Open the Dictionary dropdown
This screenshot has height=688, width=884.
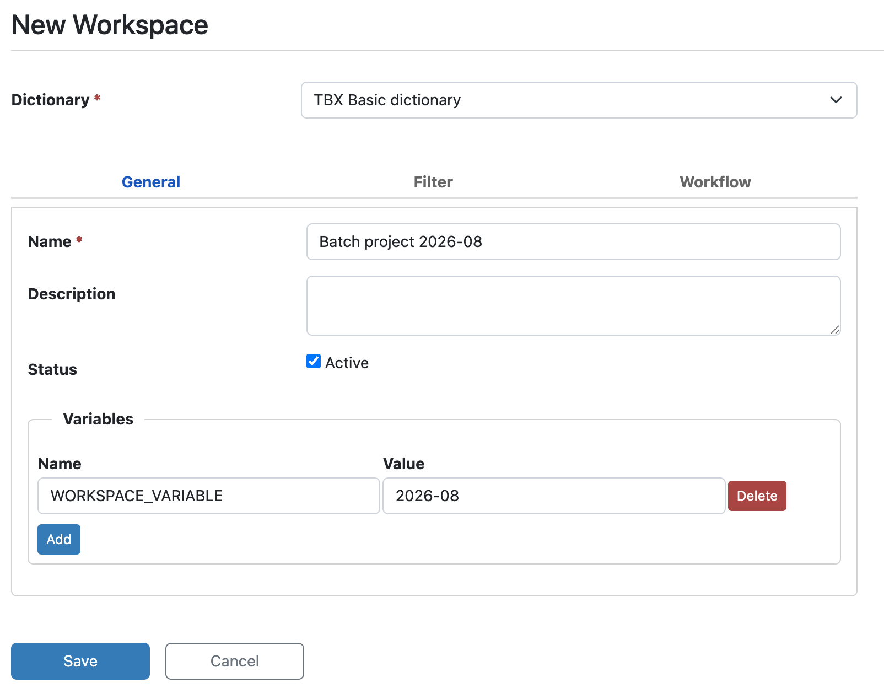pyautogui.click(x=579, y=100)
